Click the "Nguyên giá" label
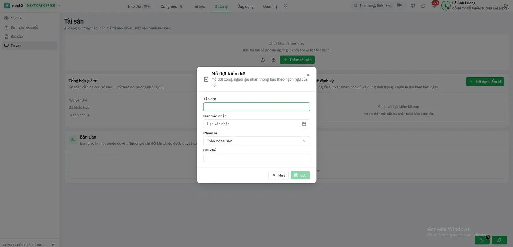 (x=78, y=100)
